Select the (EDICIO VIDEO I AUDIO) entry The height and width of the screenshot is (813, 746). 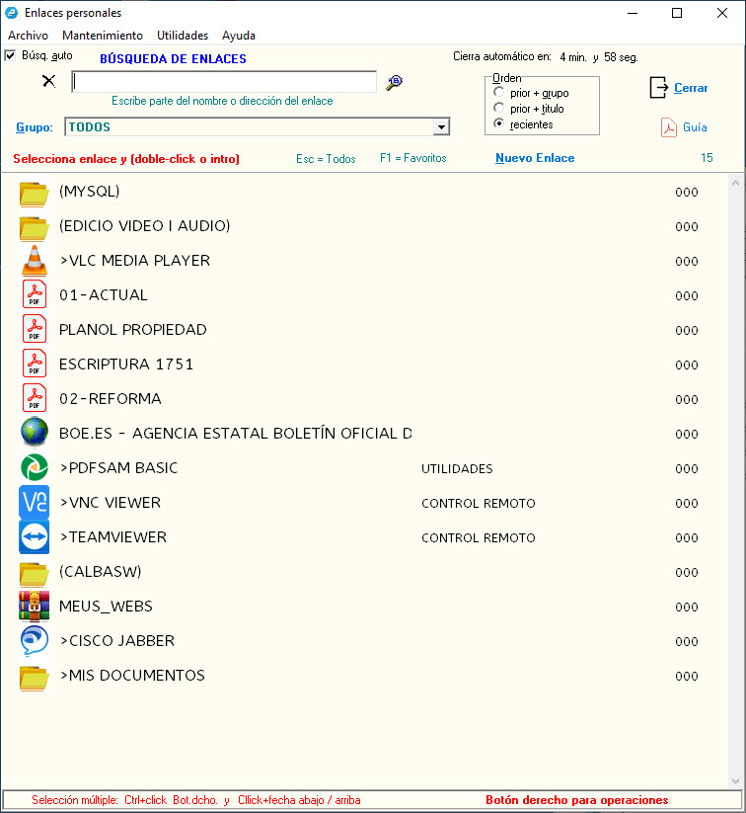[x=144, y=226]
